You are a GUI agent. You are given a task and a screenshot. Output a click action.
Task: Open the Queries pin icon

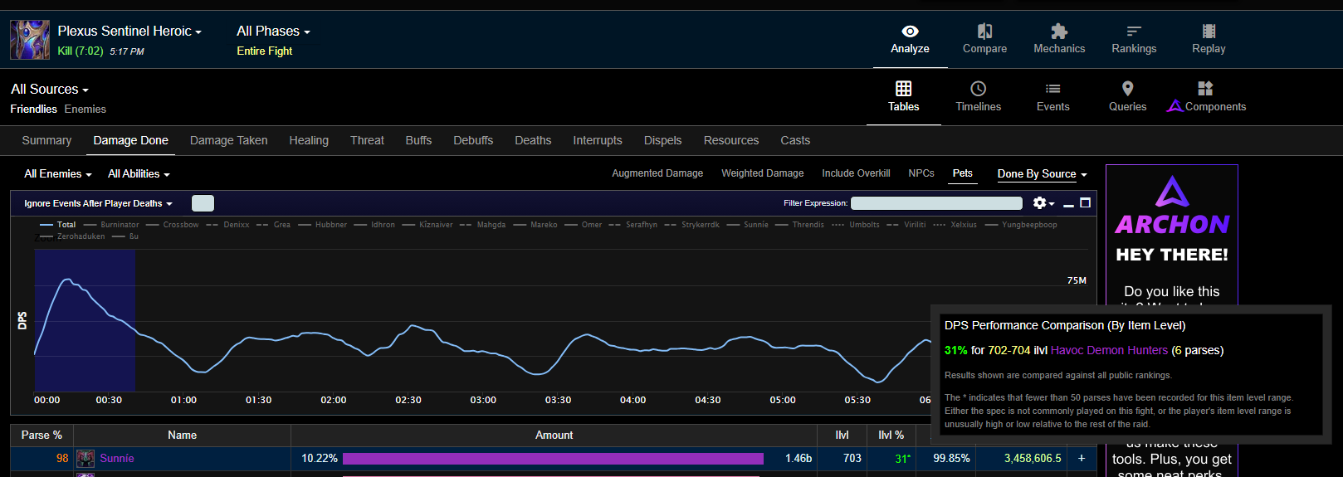point(1127,96)
